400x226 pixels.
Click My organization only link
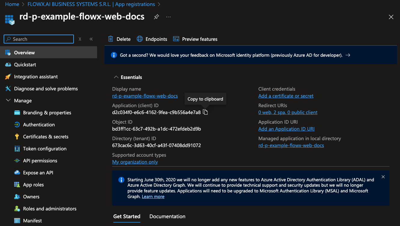[x=135, y=162]
